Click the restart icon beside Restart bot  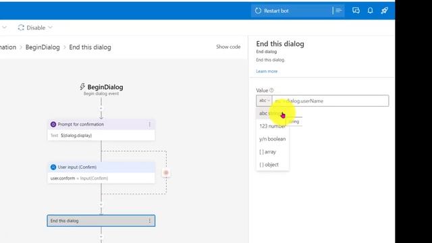258,11
